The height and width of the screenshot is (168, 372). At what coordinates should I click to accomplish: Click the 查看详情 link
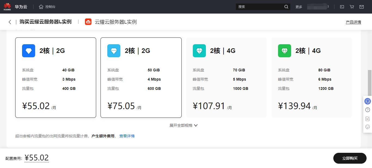point(127,136)
